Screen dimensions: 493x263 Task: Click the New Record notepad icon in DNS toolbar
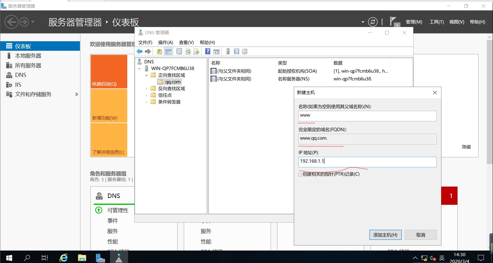237,52
